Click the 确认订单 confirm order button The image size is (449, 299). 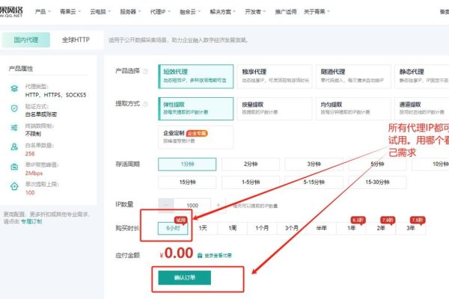pyautogui.click(x=184, y=277)
